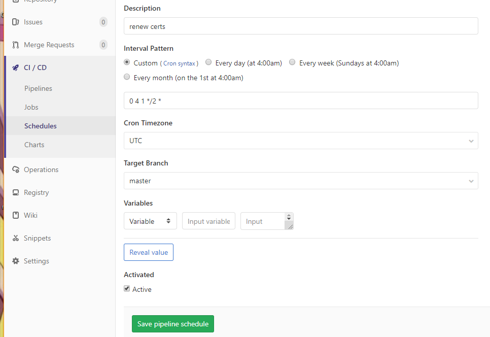Click Save pipeline schedule button
Viewport: 490px width, 337px height.
tap(173, 324)
